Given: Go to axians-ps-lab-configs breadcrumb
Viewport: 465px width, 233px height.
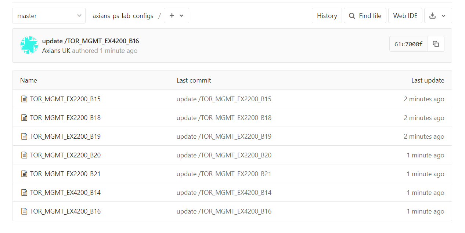Looking at the screenshot, I should [123, 16].
